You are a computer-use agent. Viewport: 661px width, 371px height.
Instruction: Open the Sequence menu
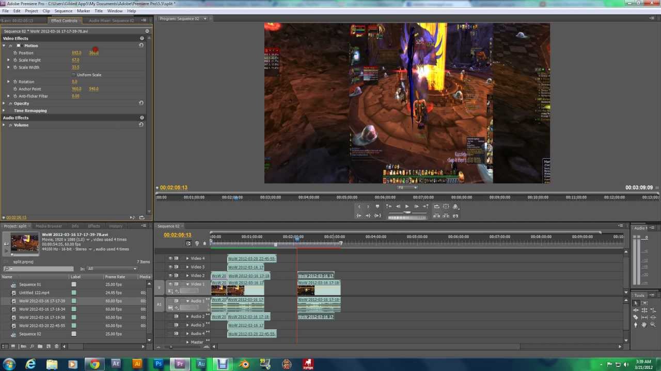[x=64, y=11]
